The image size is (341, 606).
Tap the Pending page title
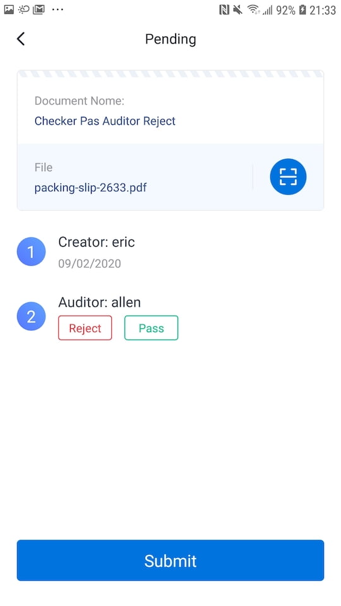(170, 39)
